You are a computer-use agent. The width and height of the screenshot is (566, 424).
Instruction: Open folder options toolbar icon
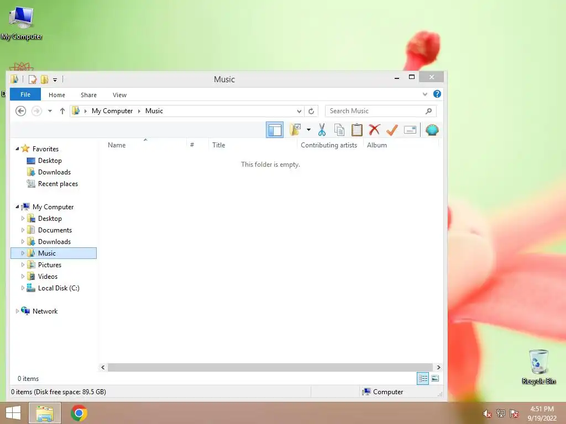point(295,130)
